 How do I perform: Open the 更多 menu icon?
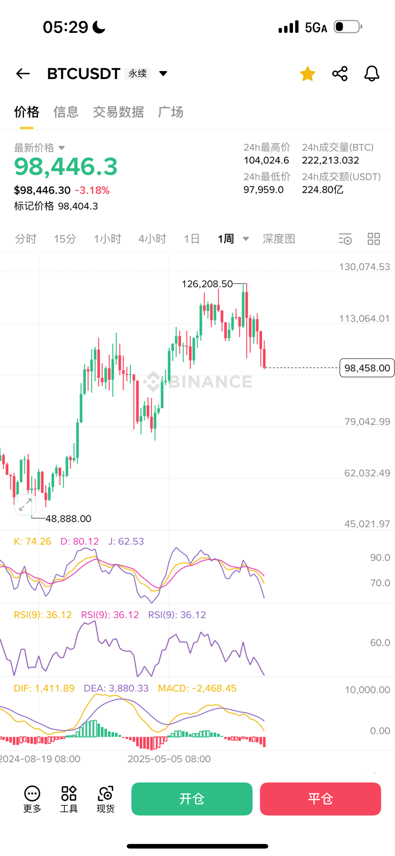pyautogui.click(x=32, y=799)
